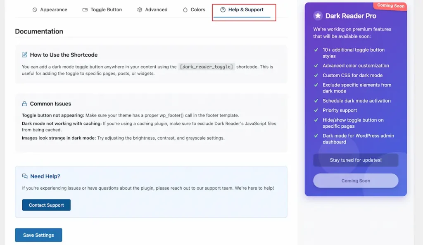This screenshot has width=423, height=245.
Task: Click the checkmark beside Priority support
Action: tap(316, 110)
